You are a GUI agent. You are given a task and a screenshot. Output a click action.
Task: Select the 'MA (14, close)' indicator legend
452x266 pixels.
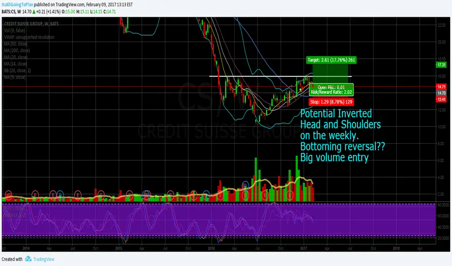16,64
